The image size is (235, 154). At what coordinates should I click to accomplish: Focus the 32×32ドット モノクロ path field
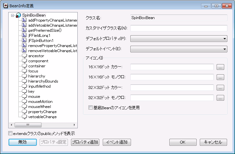[x=172, y=98]
